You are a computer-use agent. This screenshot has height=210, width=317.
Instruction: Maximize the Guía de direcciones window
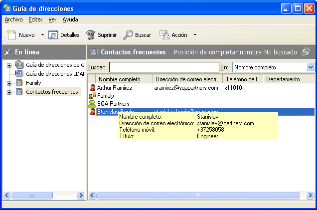298,8
